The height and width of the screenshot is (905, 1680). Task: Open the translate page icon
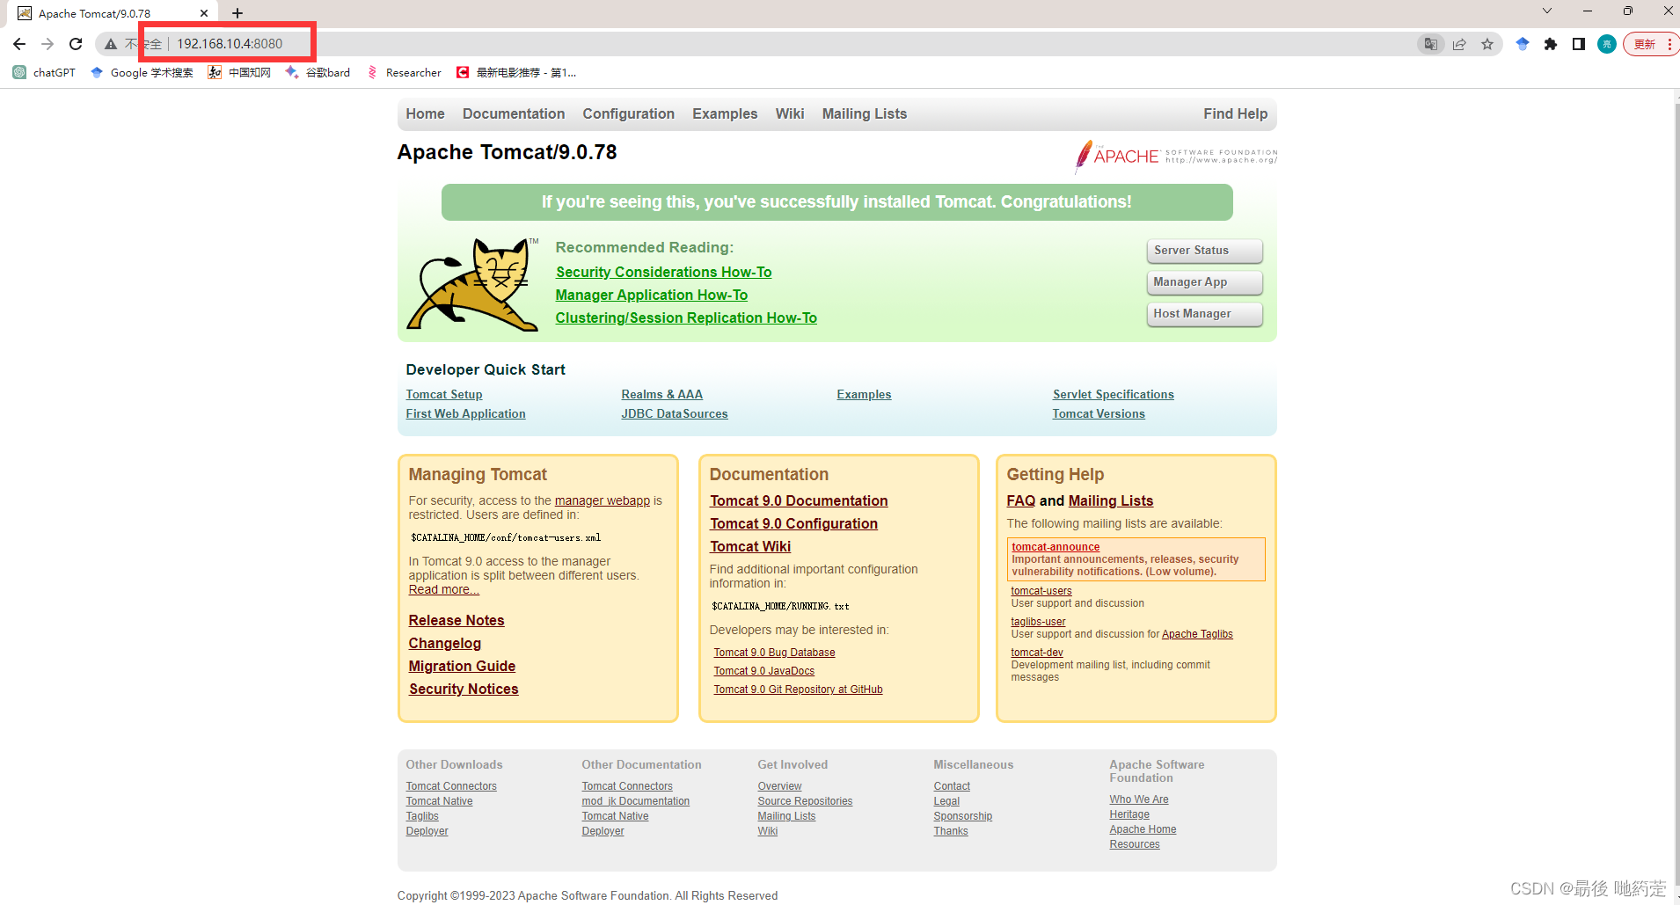point(1431,44)
